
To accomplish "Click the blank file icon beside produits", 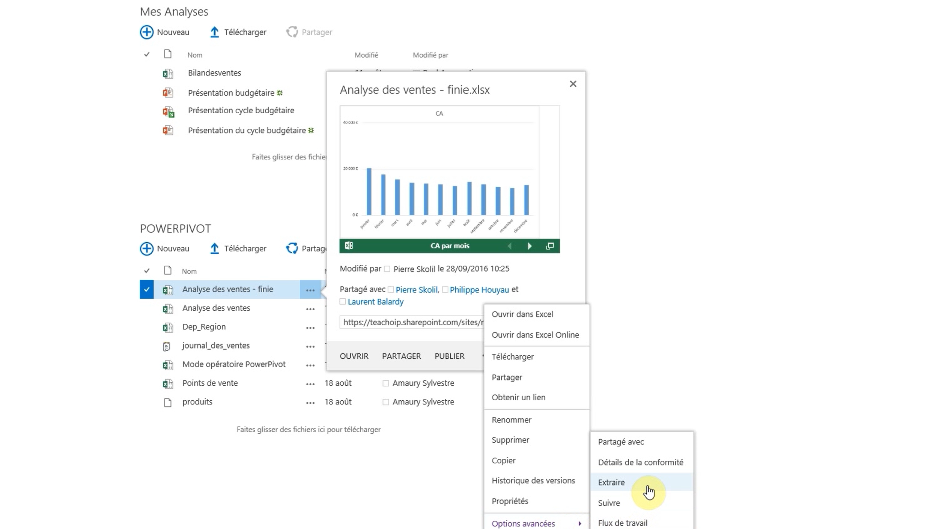I will (168, 402).
